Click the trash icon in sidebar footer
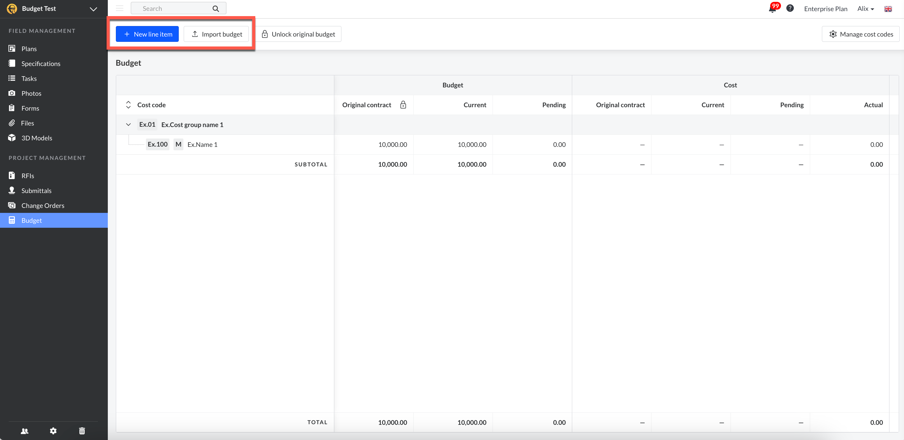The width and height of the screenshot is (904, 440). click(x=82, y=431)
